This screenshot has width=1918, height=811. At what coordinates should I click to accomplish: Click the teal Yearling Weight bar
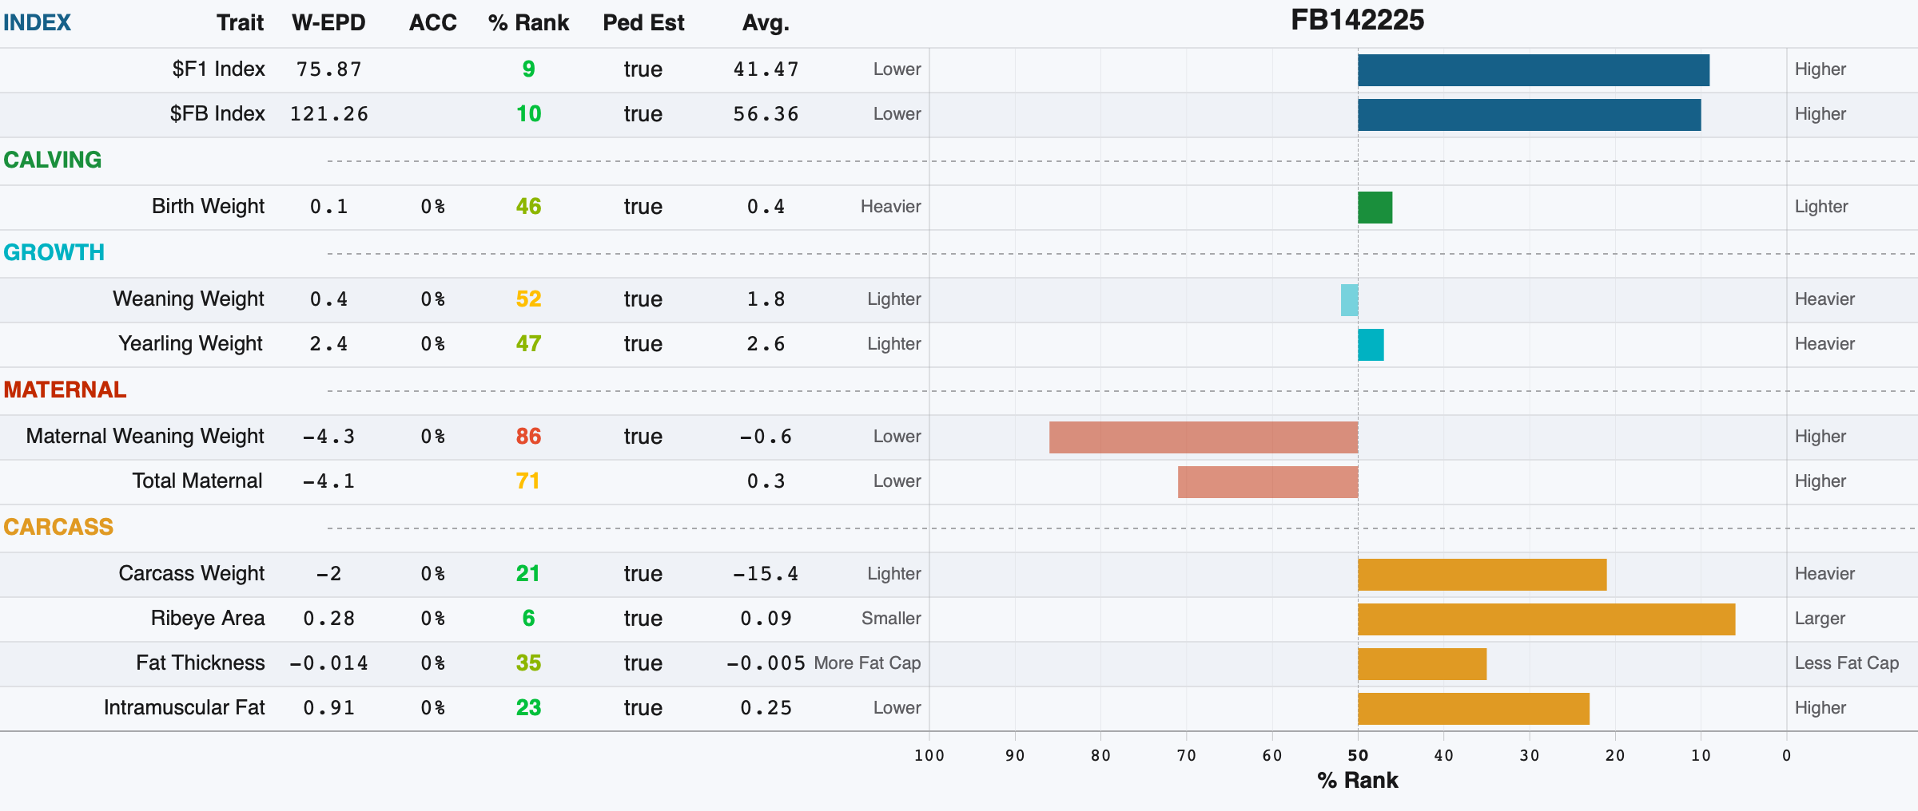pyautogui.click(x=1371, y=345)
